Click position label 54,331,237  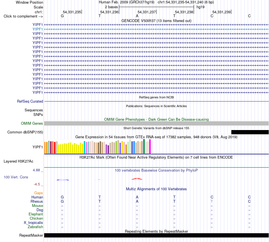147,12
